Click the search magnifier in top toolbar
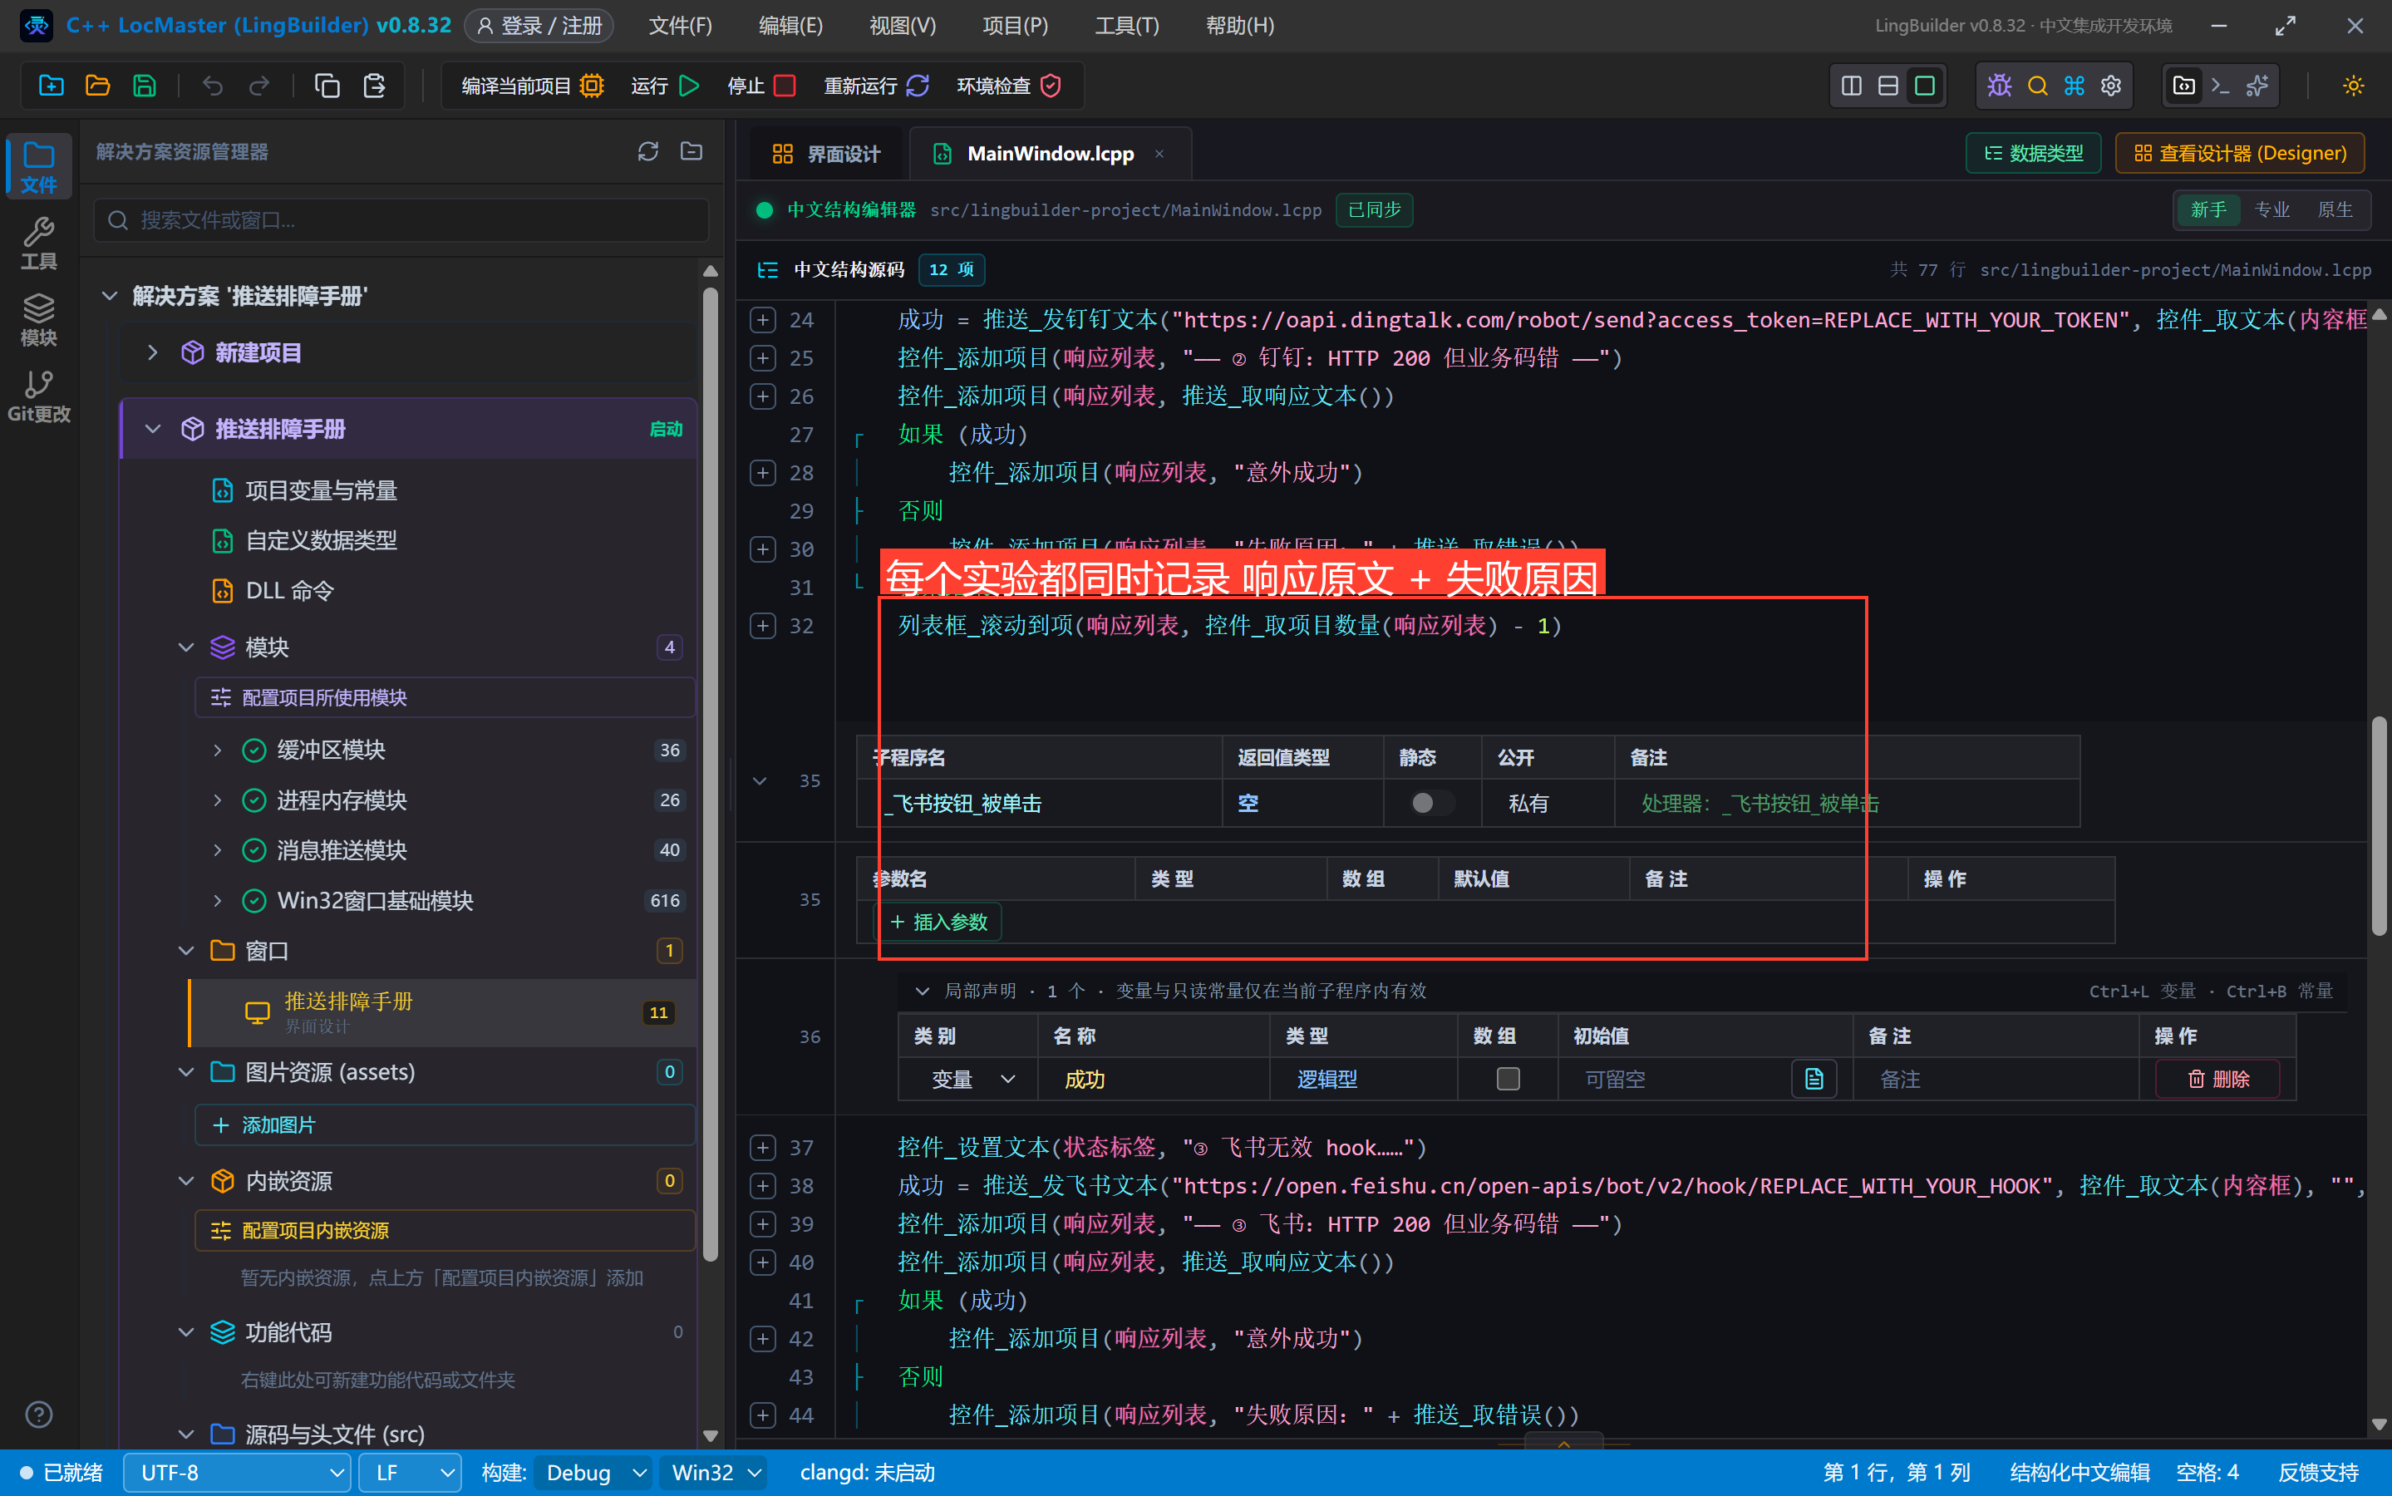 pos(2037,86)
